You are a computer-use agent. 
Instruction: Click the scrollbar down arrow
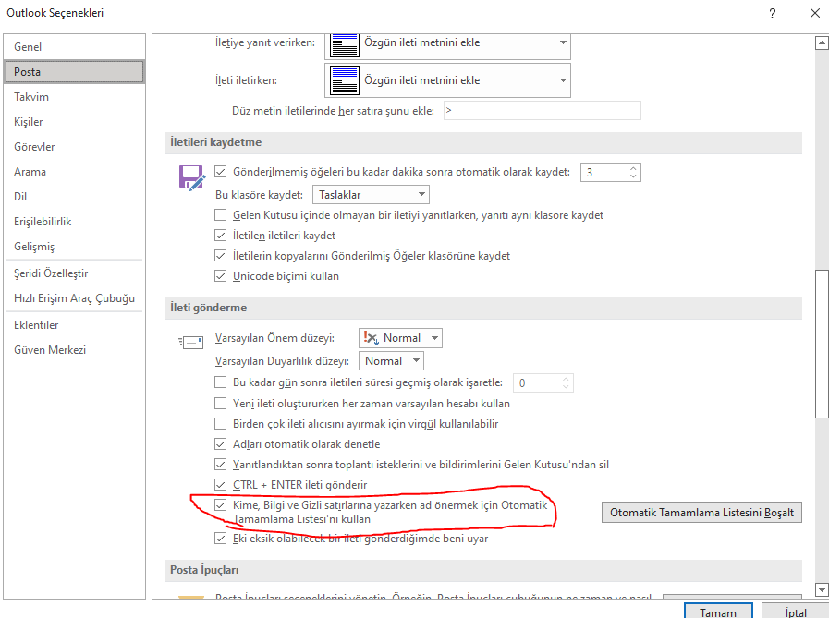coord(822,589)
